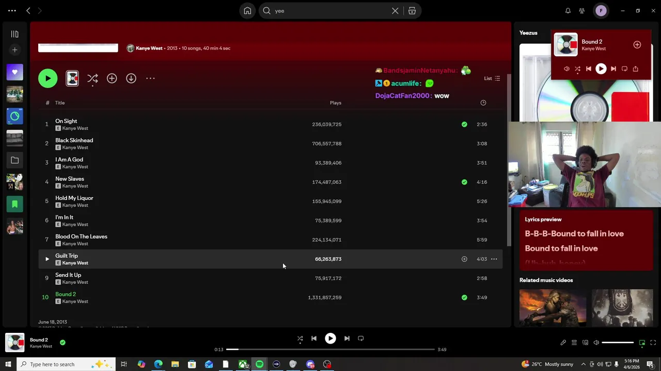
Task: Click share icon in mini overlay player
Action: (636, 69)
